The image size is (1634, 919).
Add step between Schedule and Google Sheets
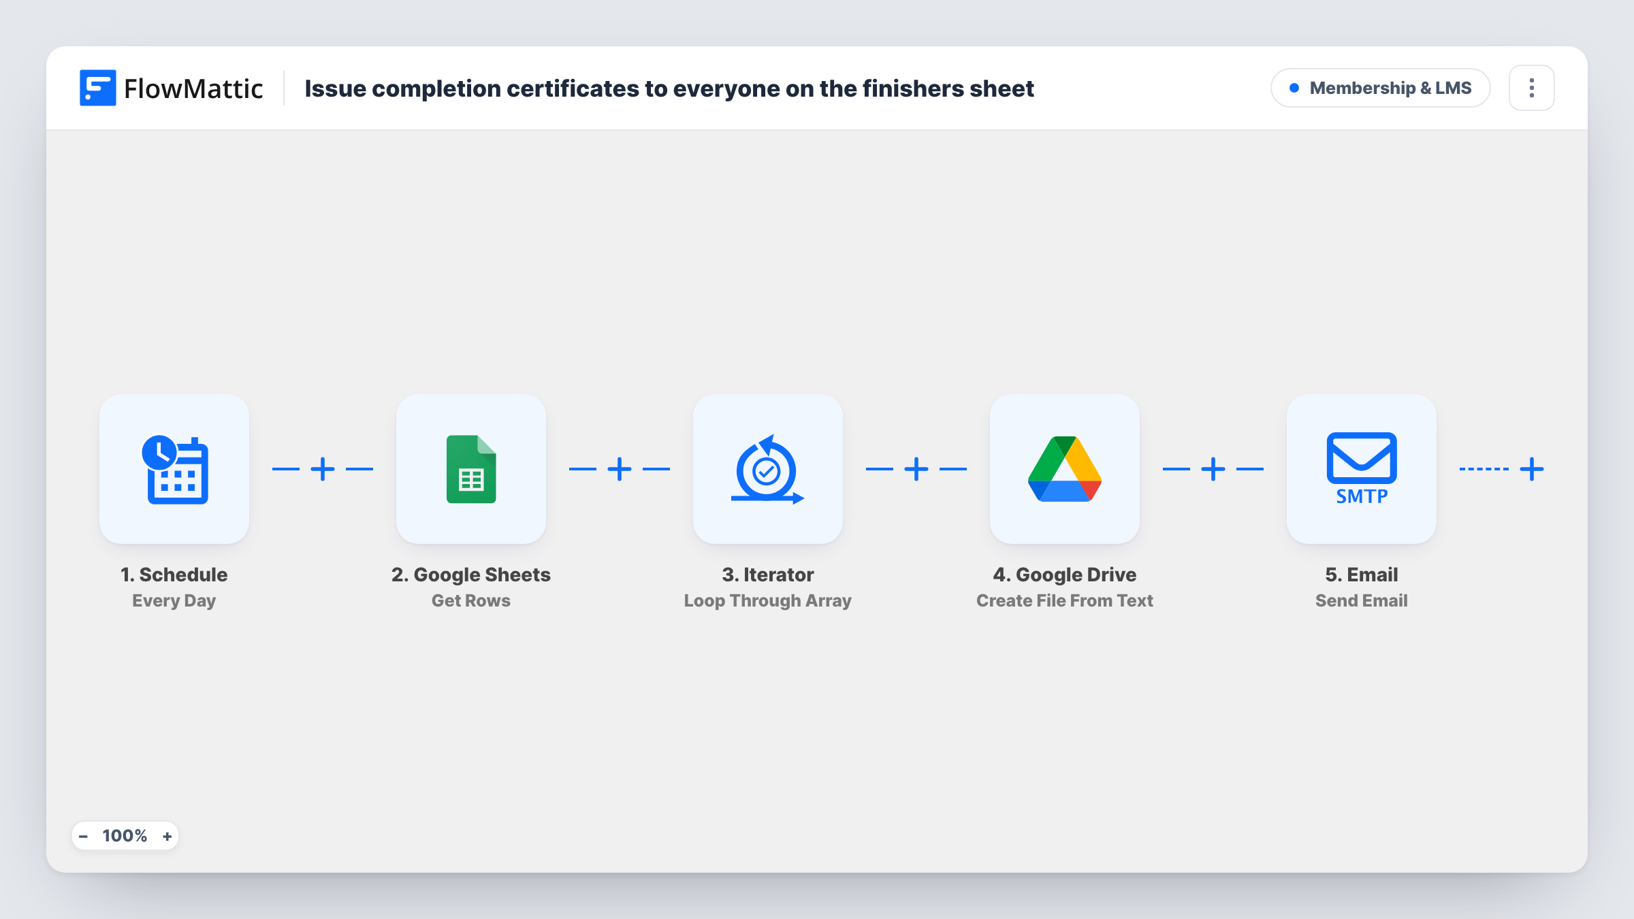pyautogui.click(x=323, y=469)
